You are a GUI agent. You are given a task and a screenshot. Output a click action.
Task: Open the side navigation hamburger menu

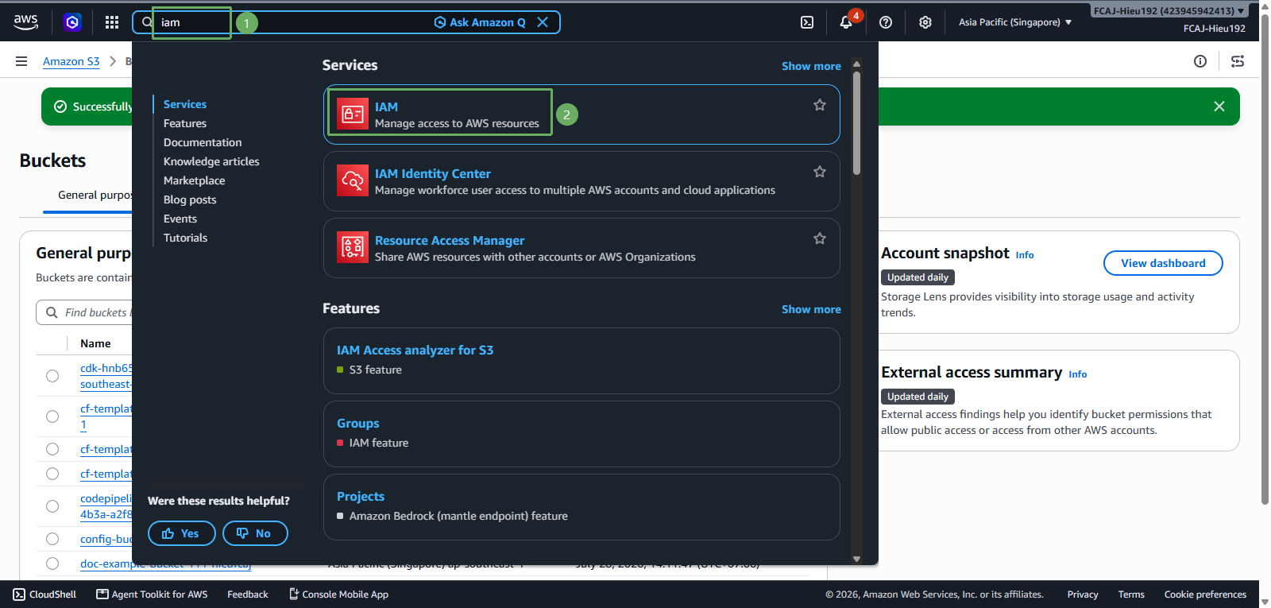click(x=21, y=61)
